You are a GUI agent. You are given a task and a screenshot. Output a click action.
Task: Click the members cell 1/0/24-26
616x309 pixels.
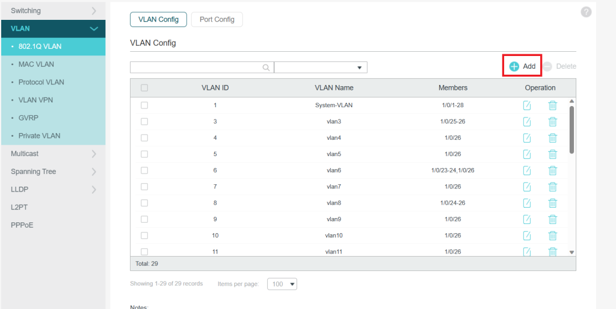click(x=453, y=203)
